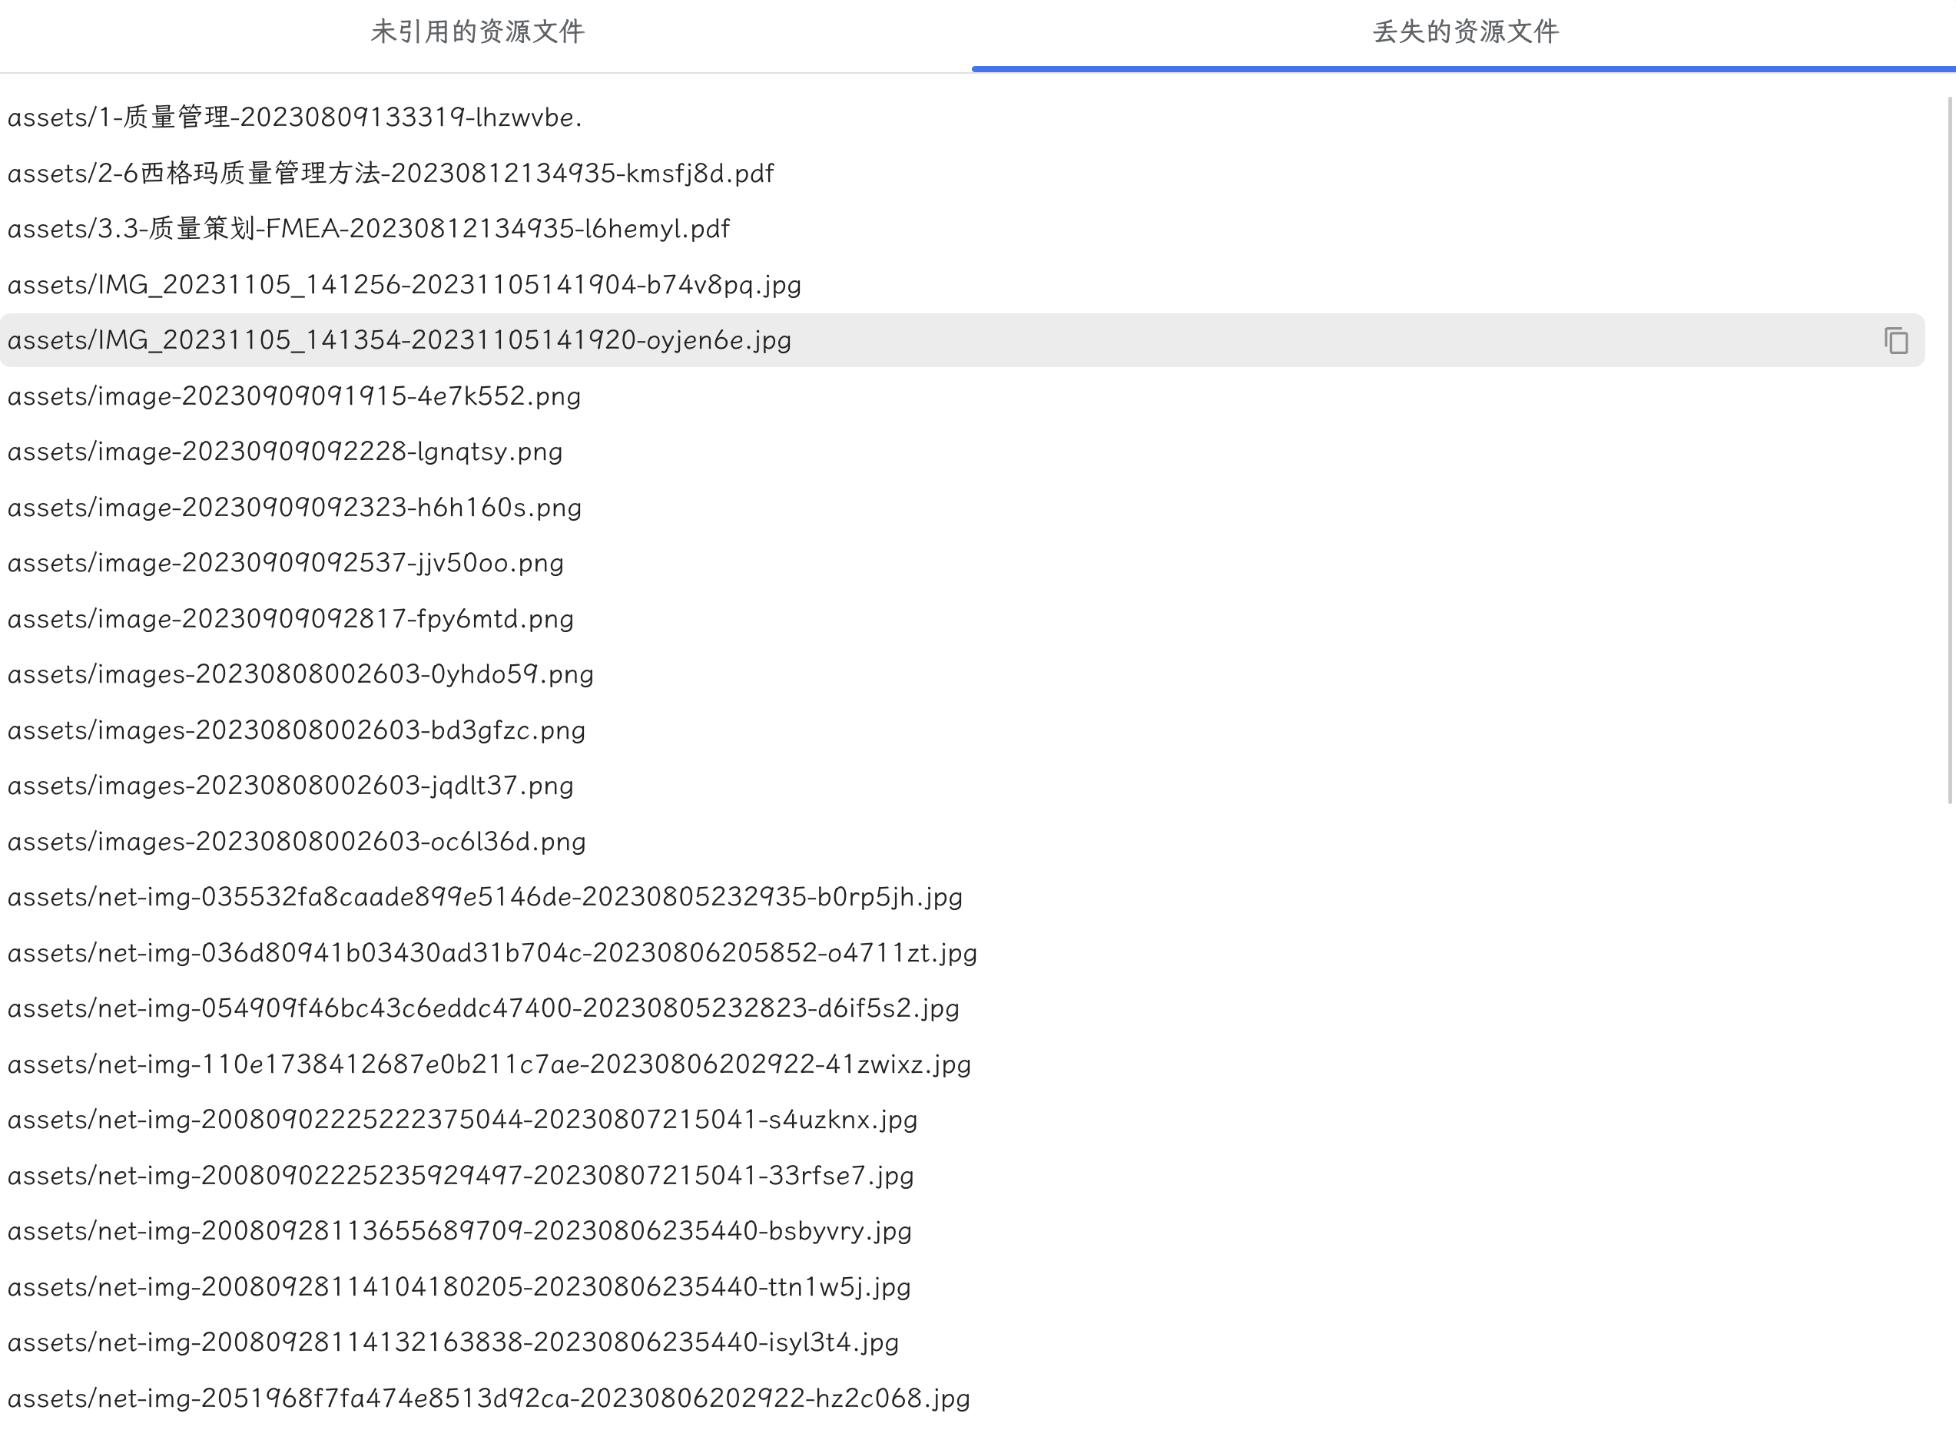The height and width of the screenshot is (1453, 1956).
Task: Click images-20230808002603-oc6l36d.png row
Action: [297, 842]
